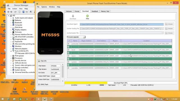Open the Flash Tool File menu

tap(38, 7)
